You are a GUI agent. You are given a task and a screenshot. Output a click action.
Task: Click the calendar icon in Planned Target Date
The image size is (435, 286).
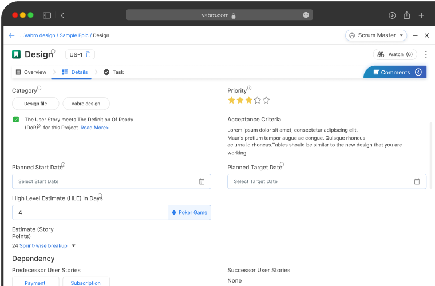(x=417, y=181)
